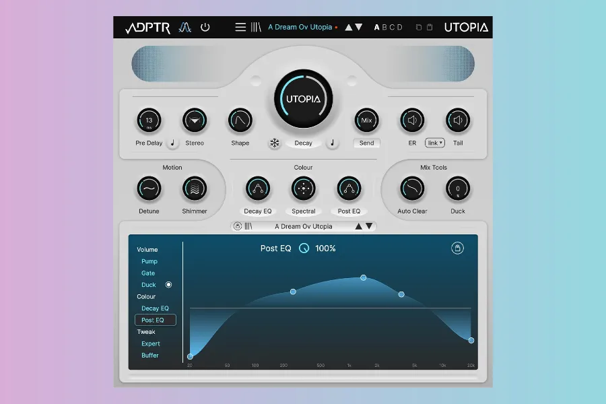This screenshot has height=404, width=606.
Task: Click the highest peak EQ node on the curve
Action: pyautogui.click(x=364, y=277)
